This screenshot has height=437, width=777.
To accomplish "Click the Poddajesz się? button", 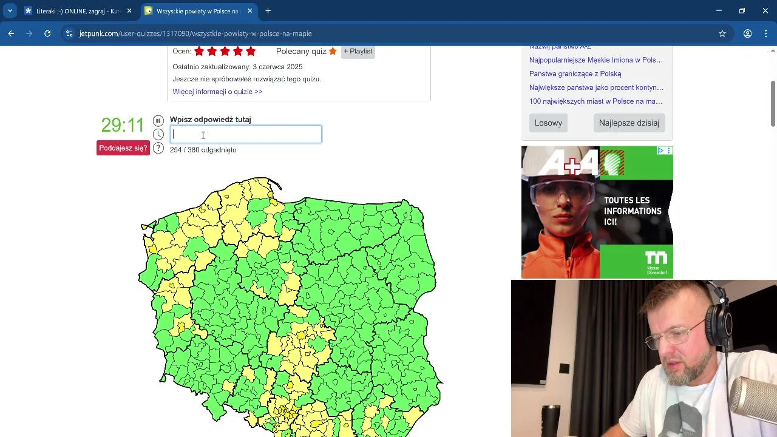I will [x=123, y=148].
